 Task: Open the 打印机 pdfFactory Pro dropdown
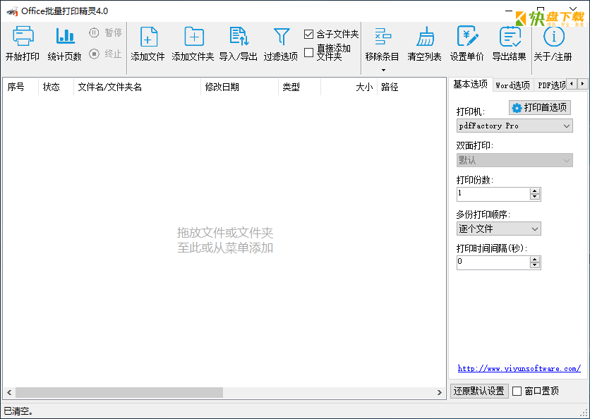514,126
